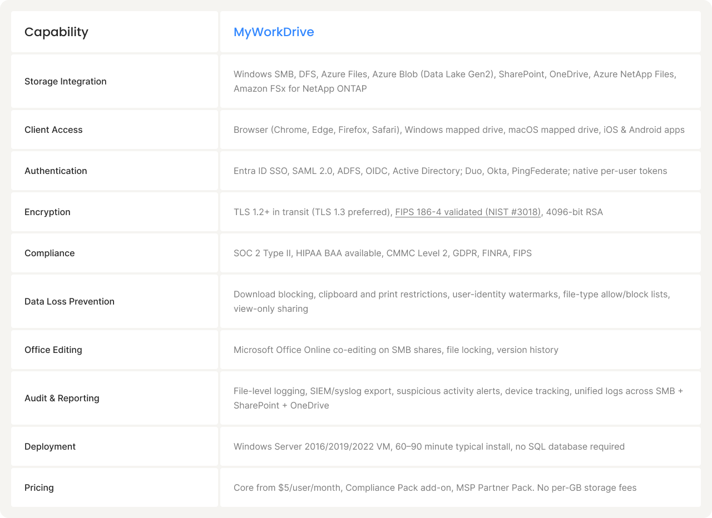Click the text starting 'File-level logging, SIEM/syslog export'
Viewport: 712px width, 518px height.
[x=458, y=398]
